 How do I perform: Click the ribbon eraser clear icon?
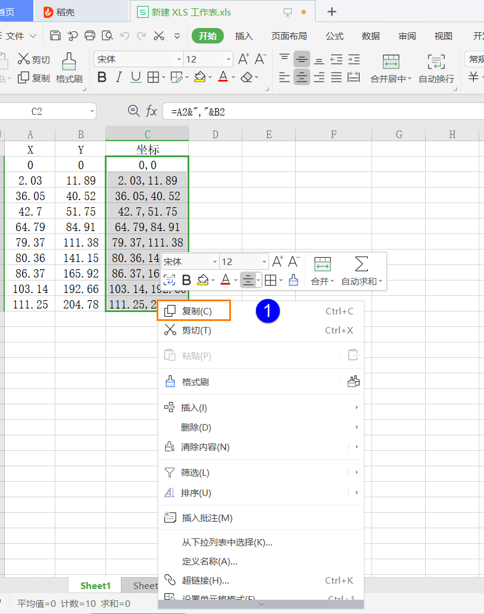tap(246, 77)
